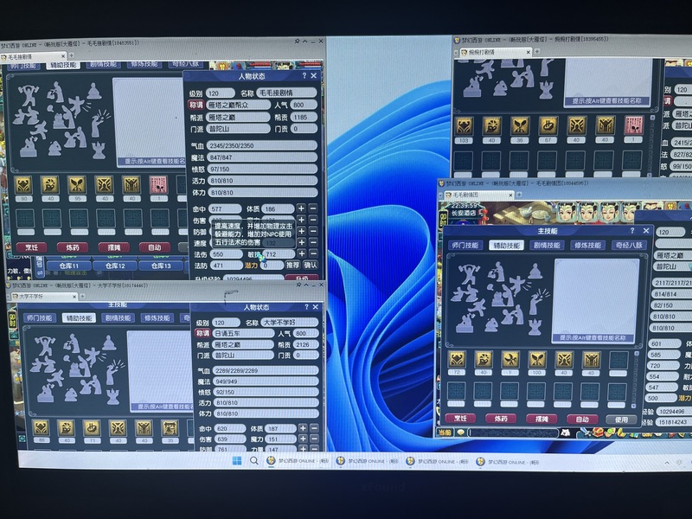Click 摆摊 button in 毛毛剧情团 window

[541, 419]
